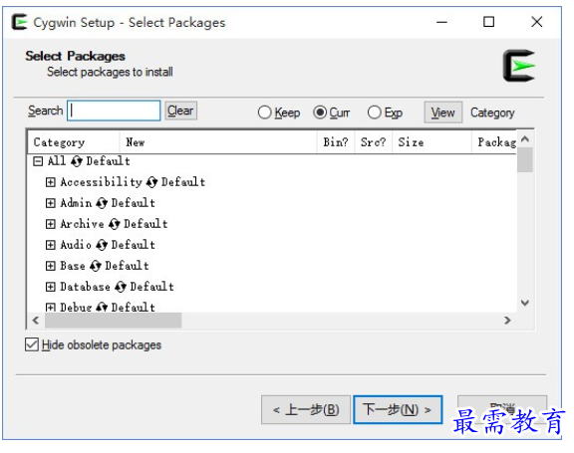Expand the Archive category
This screenshot has height=453, width=574.
click(51, 224)
